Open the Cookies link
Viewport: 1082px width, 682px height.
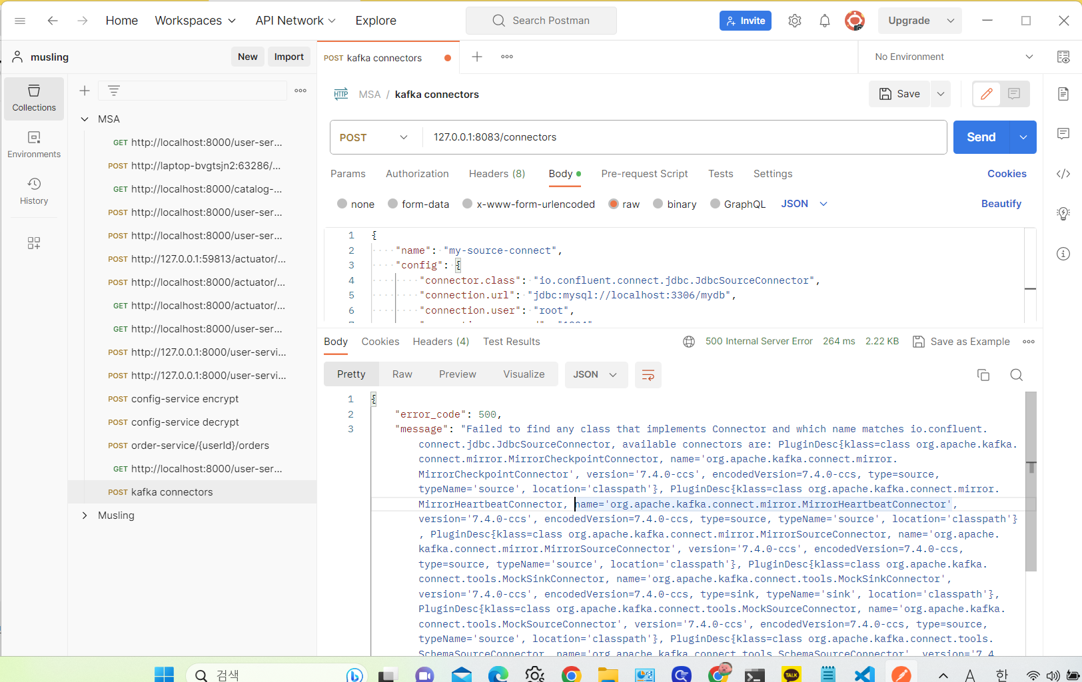tap(1007, 174)
